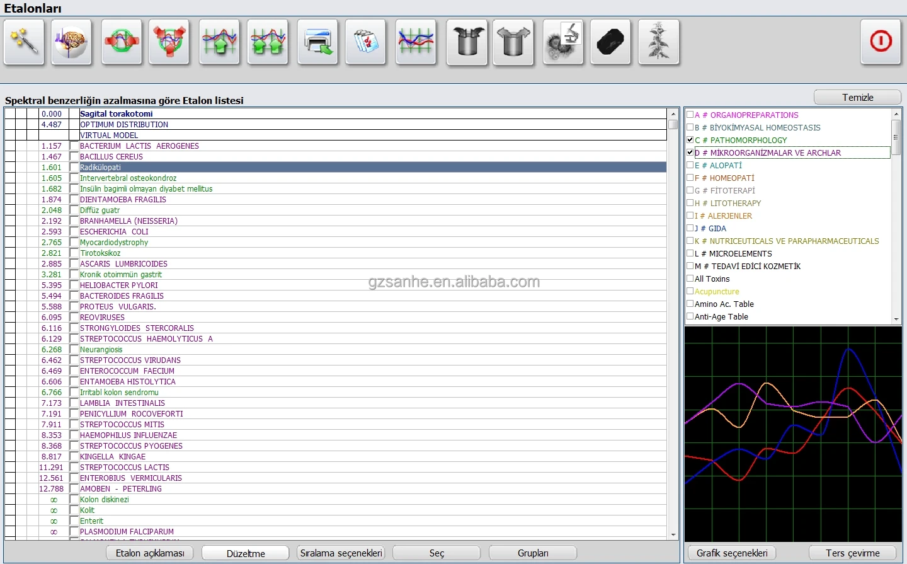Viewport: 907px width, 564px height.
Task: Click the Etalon açıklaması button
Action: click(150, 553)
